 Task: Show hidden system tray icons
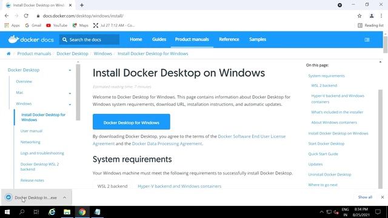pyautogui.click(x=321, y=212)
